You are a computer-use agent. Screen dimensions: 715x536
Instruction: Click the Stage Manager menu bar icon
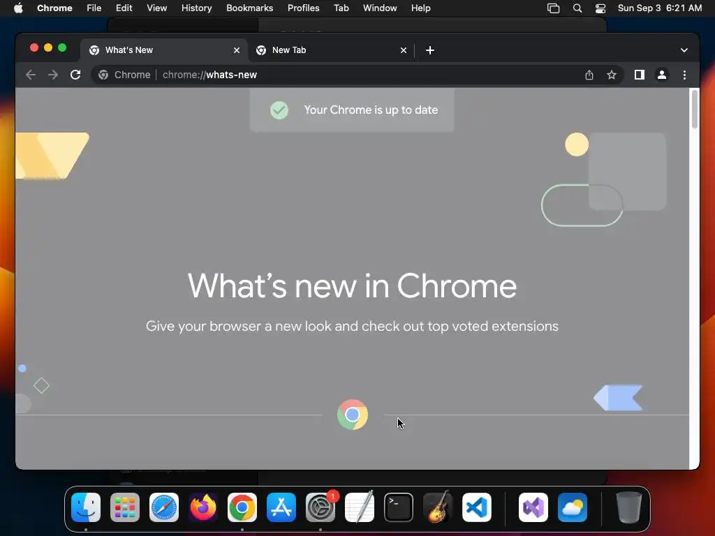pos(553,8)
